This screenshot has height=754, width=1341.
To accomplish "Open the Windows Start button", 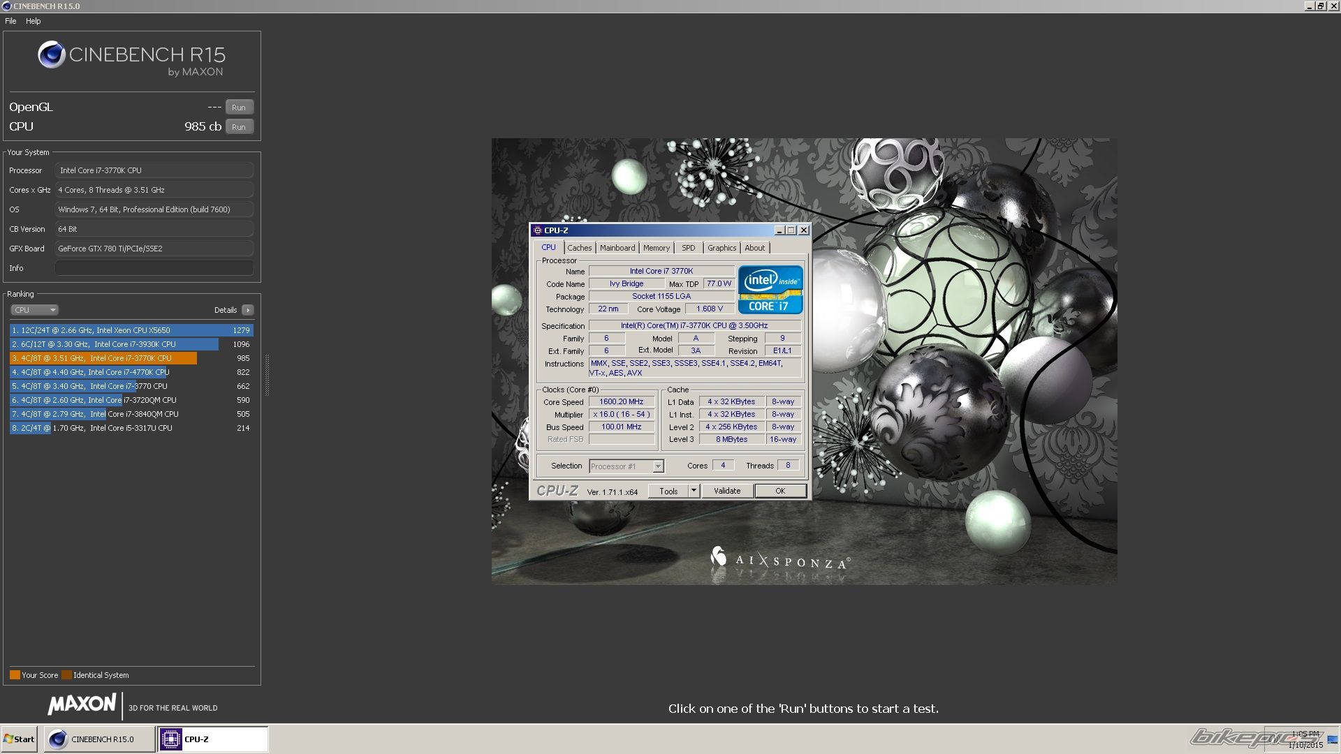I will point(19,739).
